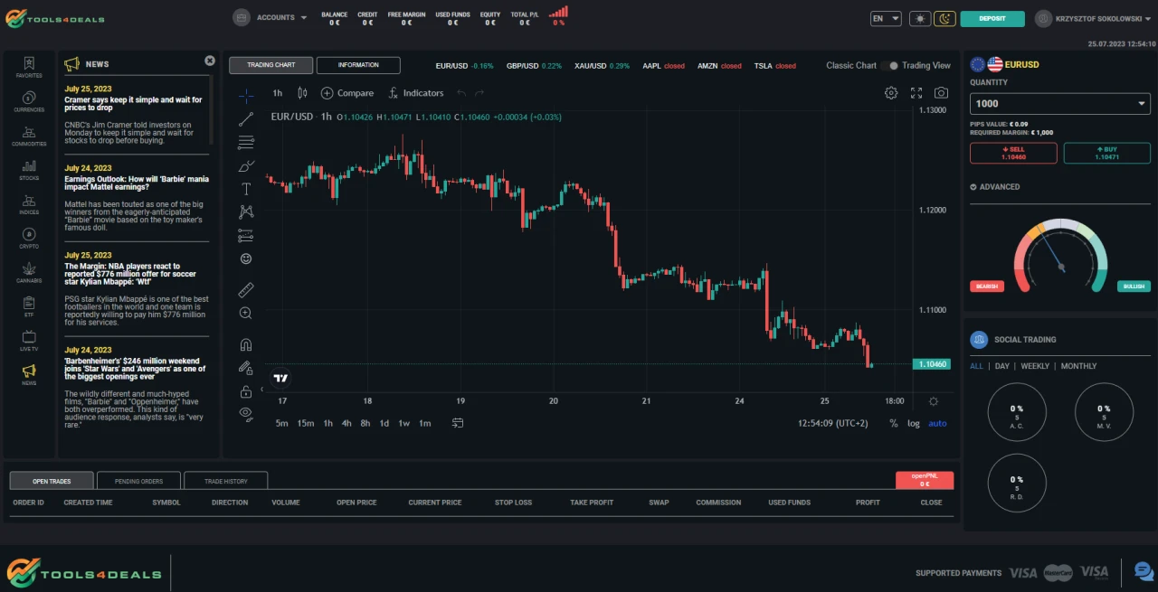The width and height of the screenshot is (1158, 592).
Task: Click the Sell 1.10460 button
Action: coord(1013,153)
